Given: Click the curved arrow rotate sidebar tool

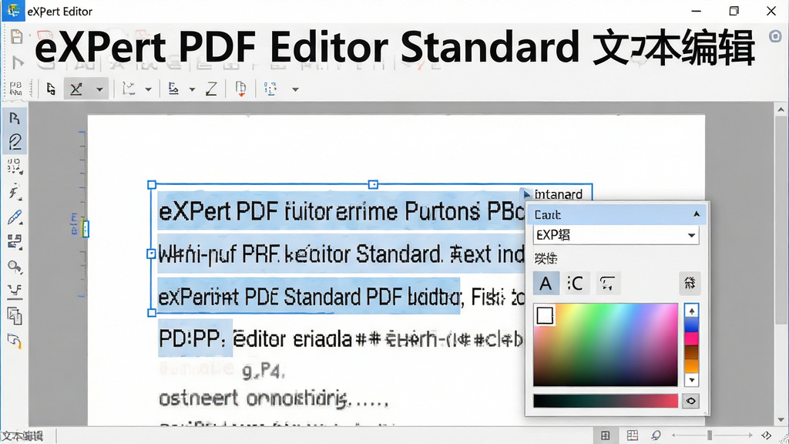Looking at the screenshot, I should (15, 341).
